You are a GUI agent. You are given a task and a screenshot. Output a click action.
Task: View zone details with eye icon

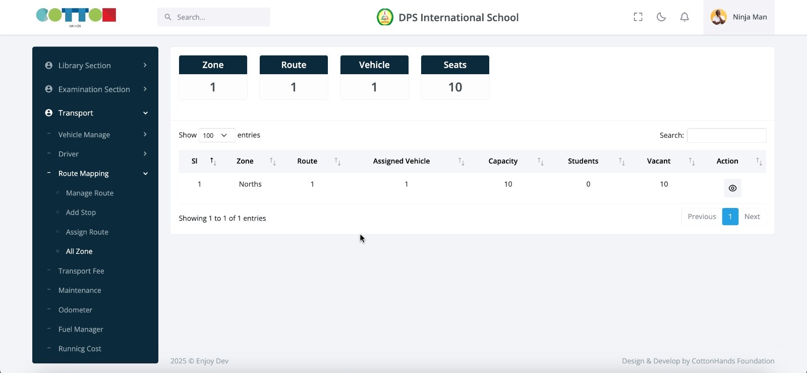pos(732,188)
